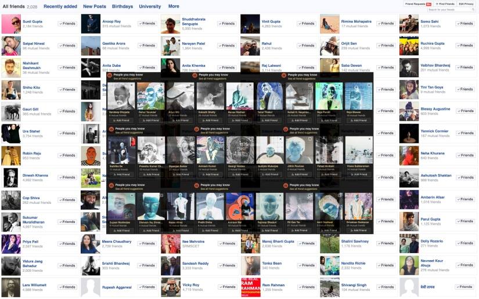Dismiss the Subodh Shetty friend suggestion
The width and height of the screenshot is (479, 299).
click(x=221, y=85)
